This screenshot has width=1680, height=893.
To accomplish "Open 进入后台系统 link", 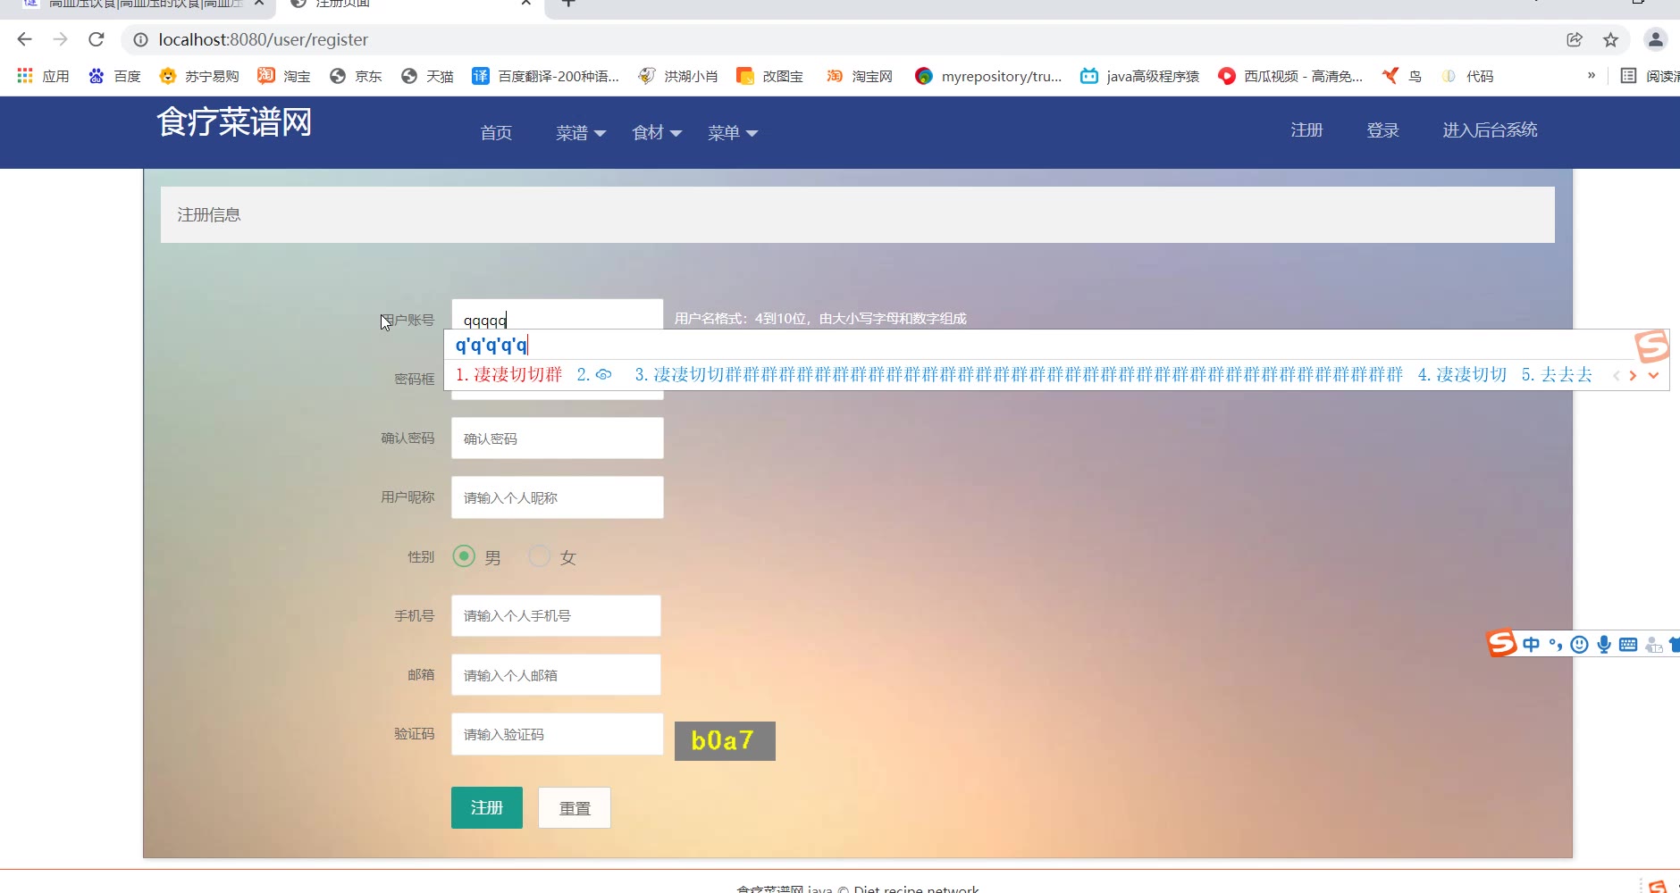I will tap(1490, 130).
